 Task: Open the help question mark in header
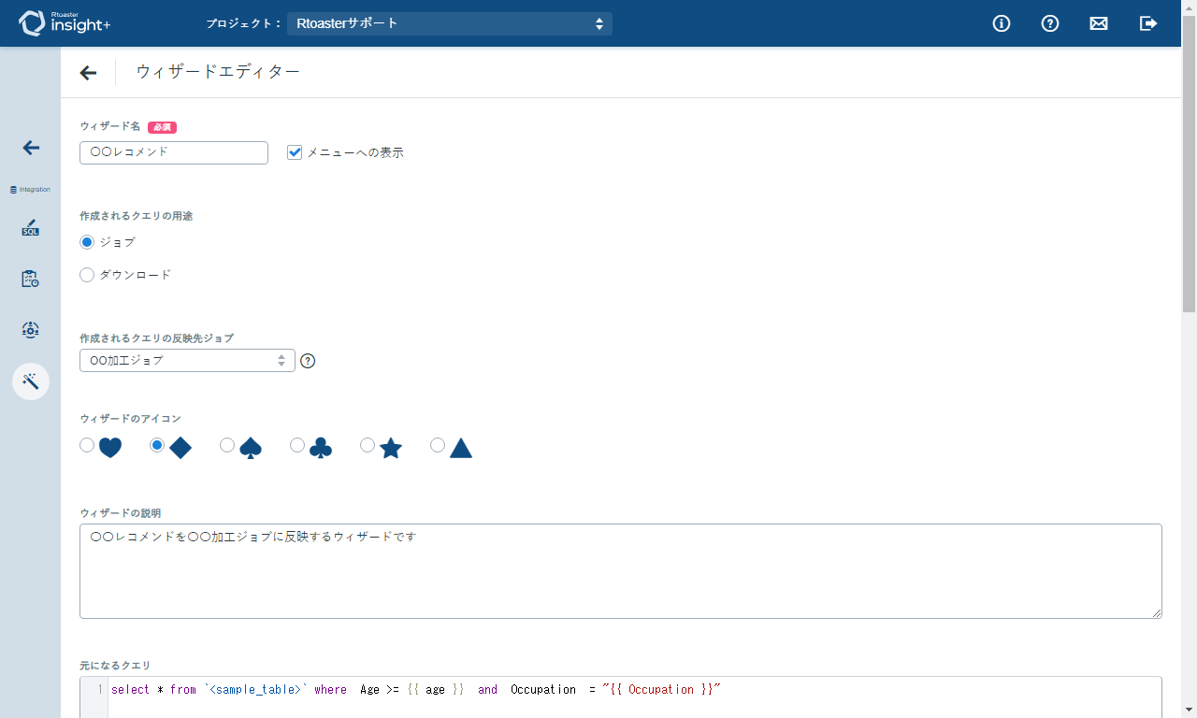[1050, 23]
